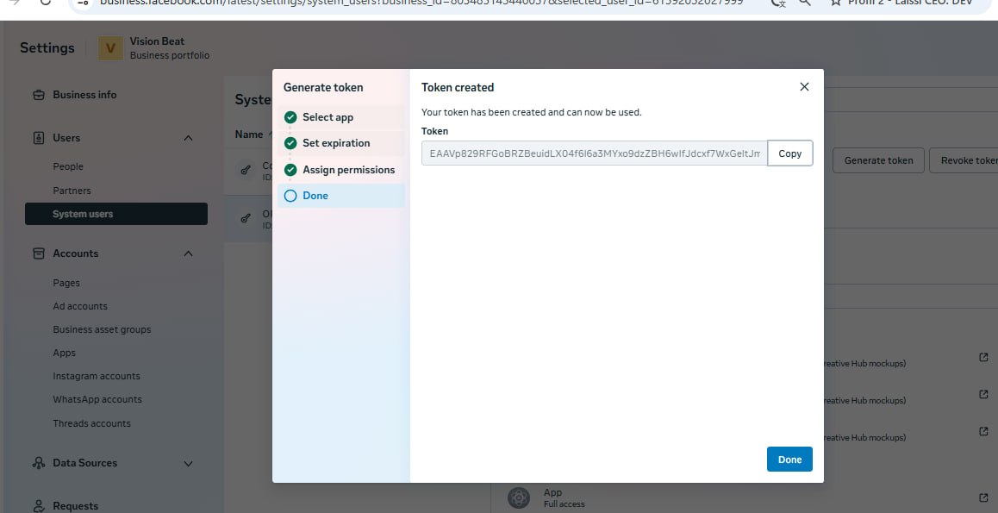Click the Requests person icon
This screenshot has width=998, height=513.
[39, 506]
